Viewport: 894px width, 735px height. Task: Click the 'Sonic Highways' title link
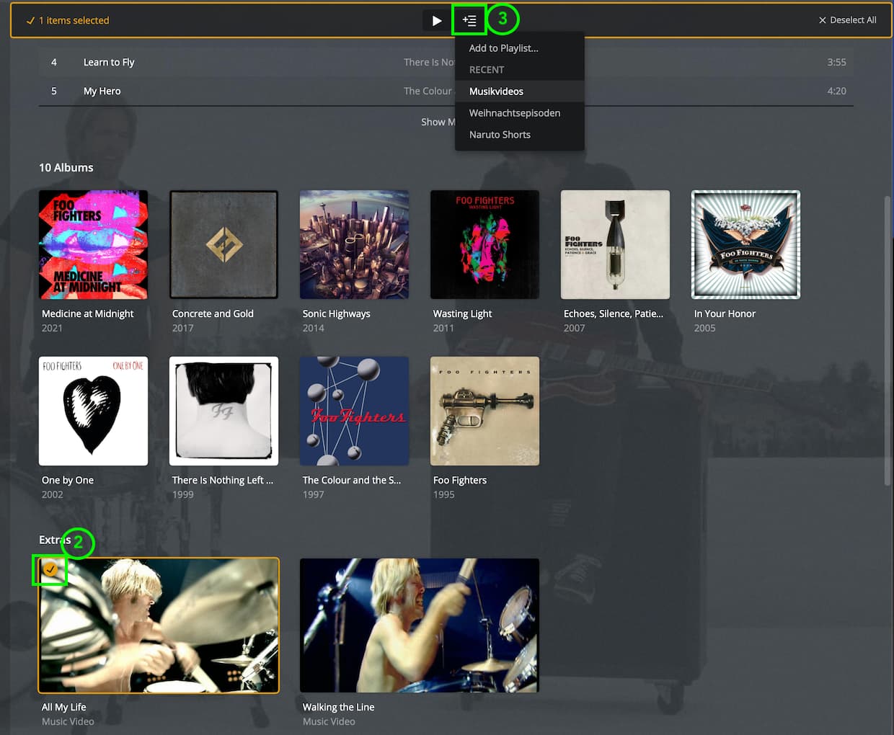point(337,313)
